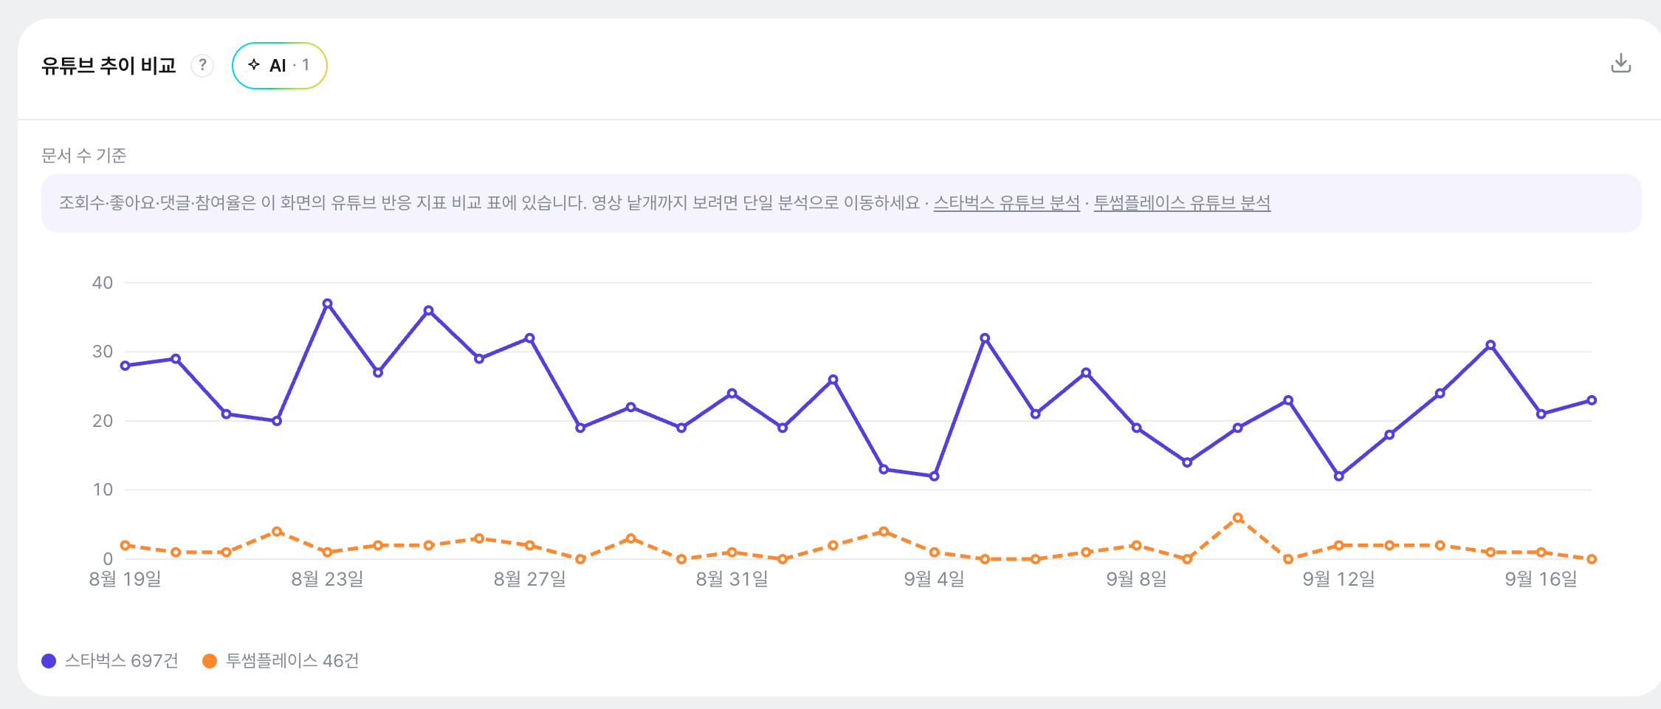
Task: Click 투썸플레이스 highest orange peak point
Action: point(1238,518)
